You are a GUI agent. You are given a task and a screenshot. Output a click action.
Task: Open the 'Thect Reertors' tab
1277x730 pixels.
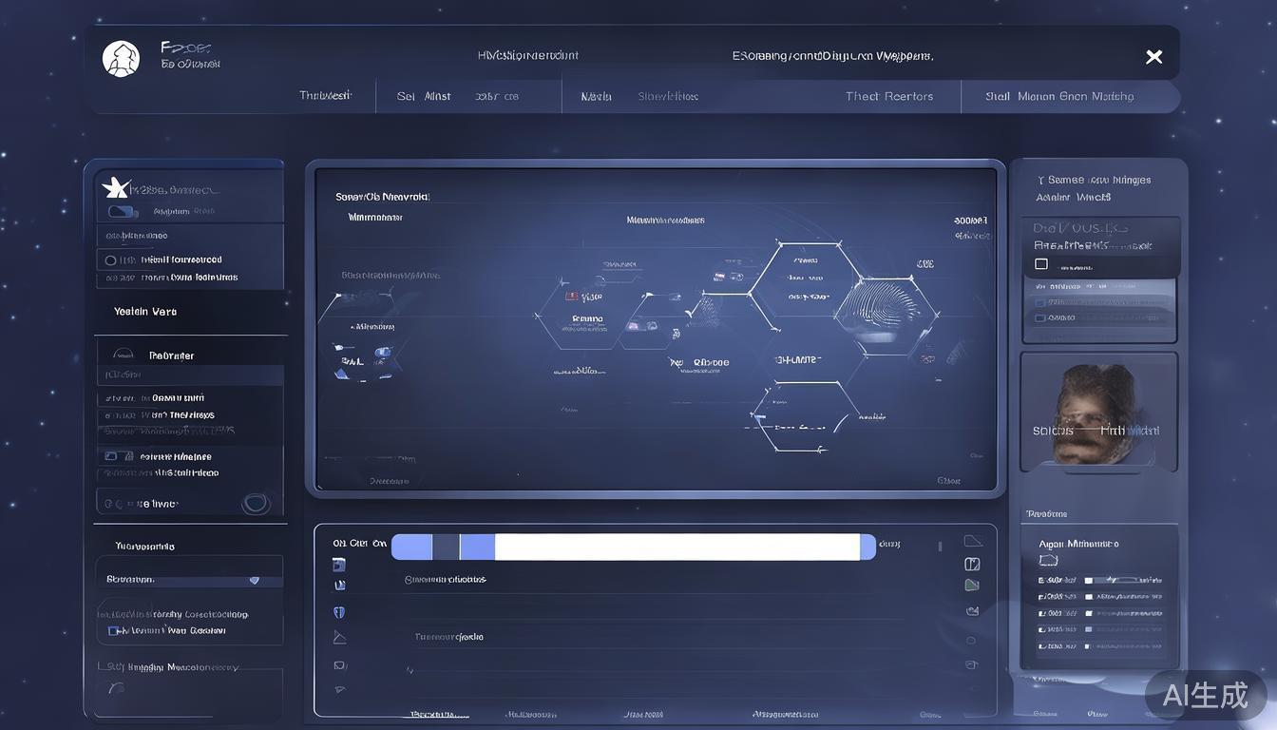tap(889, 96)
